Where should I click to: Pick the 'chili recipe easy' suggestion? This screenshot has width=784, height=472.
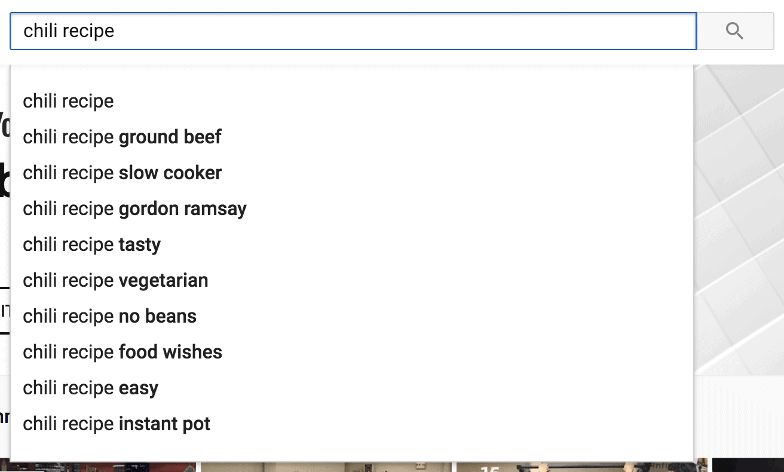tap(352, 388)
